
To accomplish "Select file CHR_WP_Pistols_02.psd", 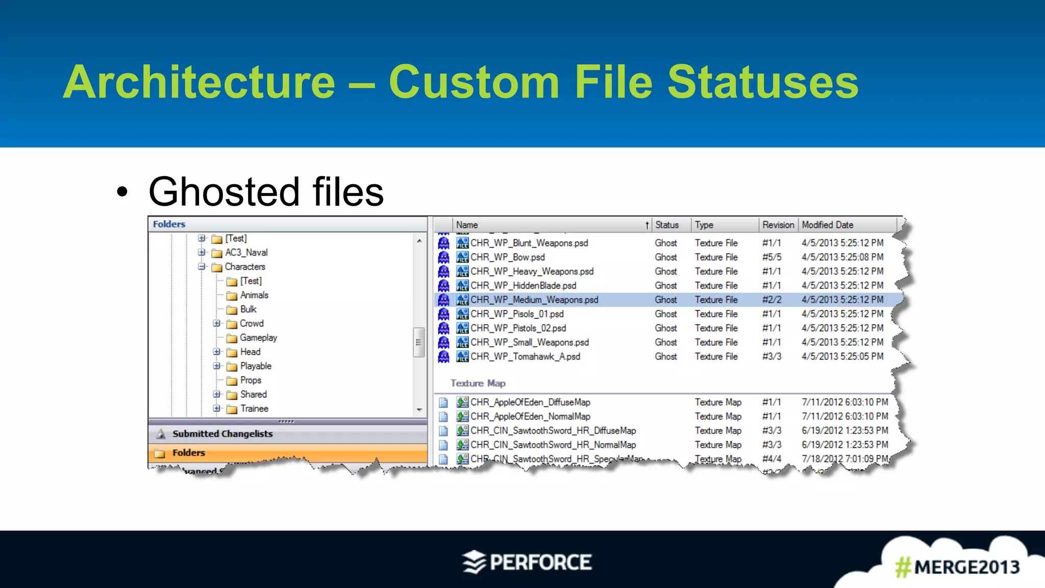I will 518,328.
